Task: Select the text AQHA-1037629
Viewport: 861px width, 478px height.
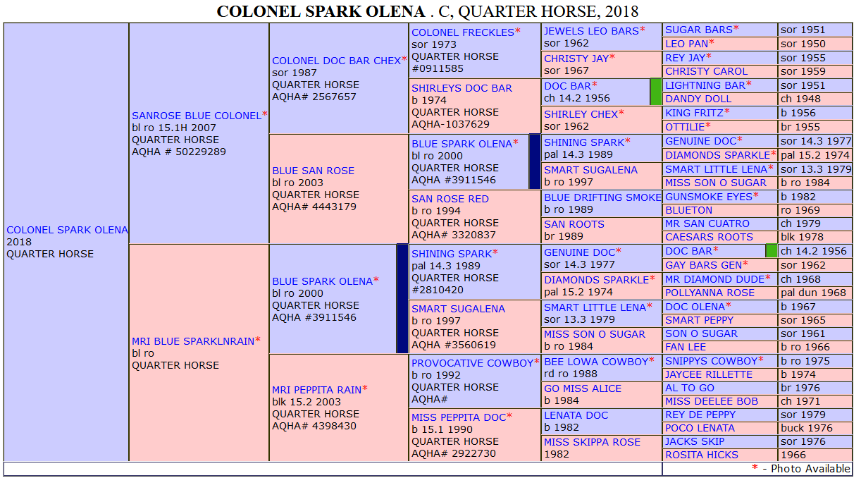Action: pyautogui.click(x=450, y=124)
